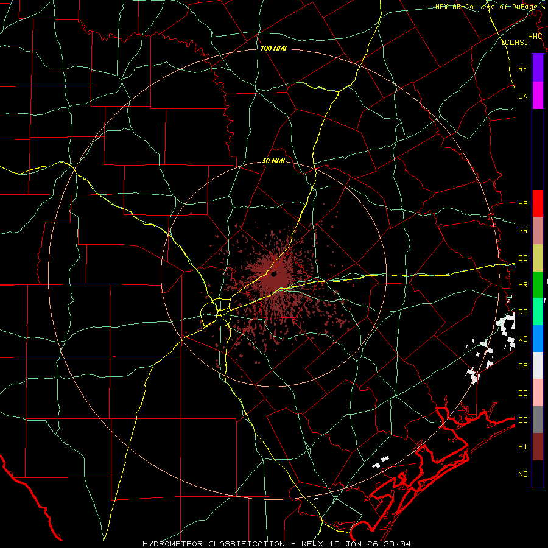Click the IC legend label text
Viewport: 548px width, 548px height.
522,393
